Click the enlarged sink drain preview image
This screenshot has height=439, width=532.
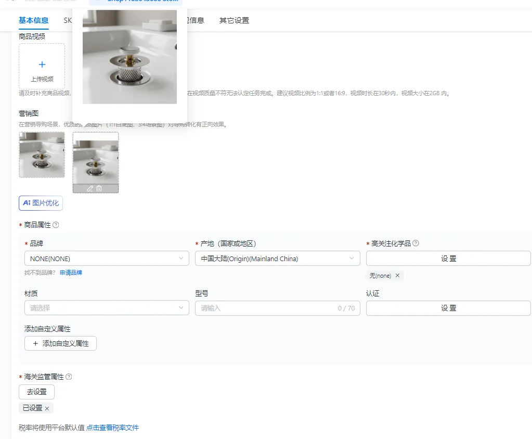(x=129, y=57)
